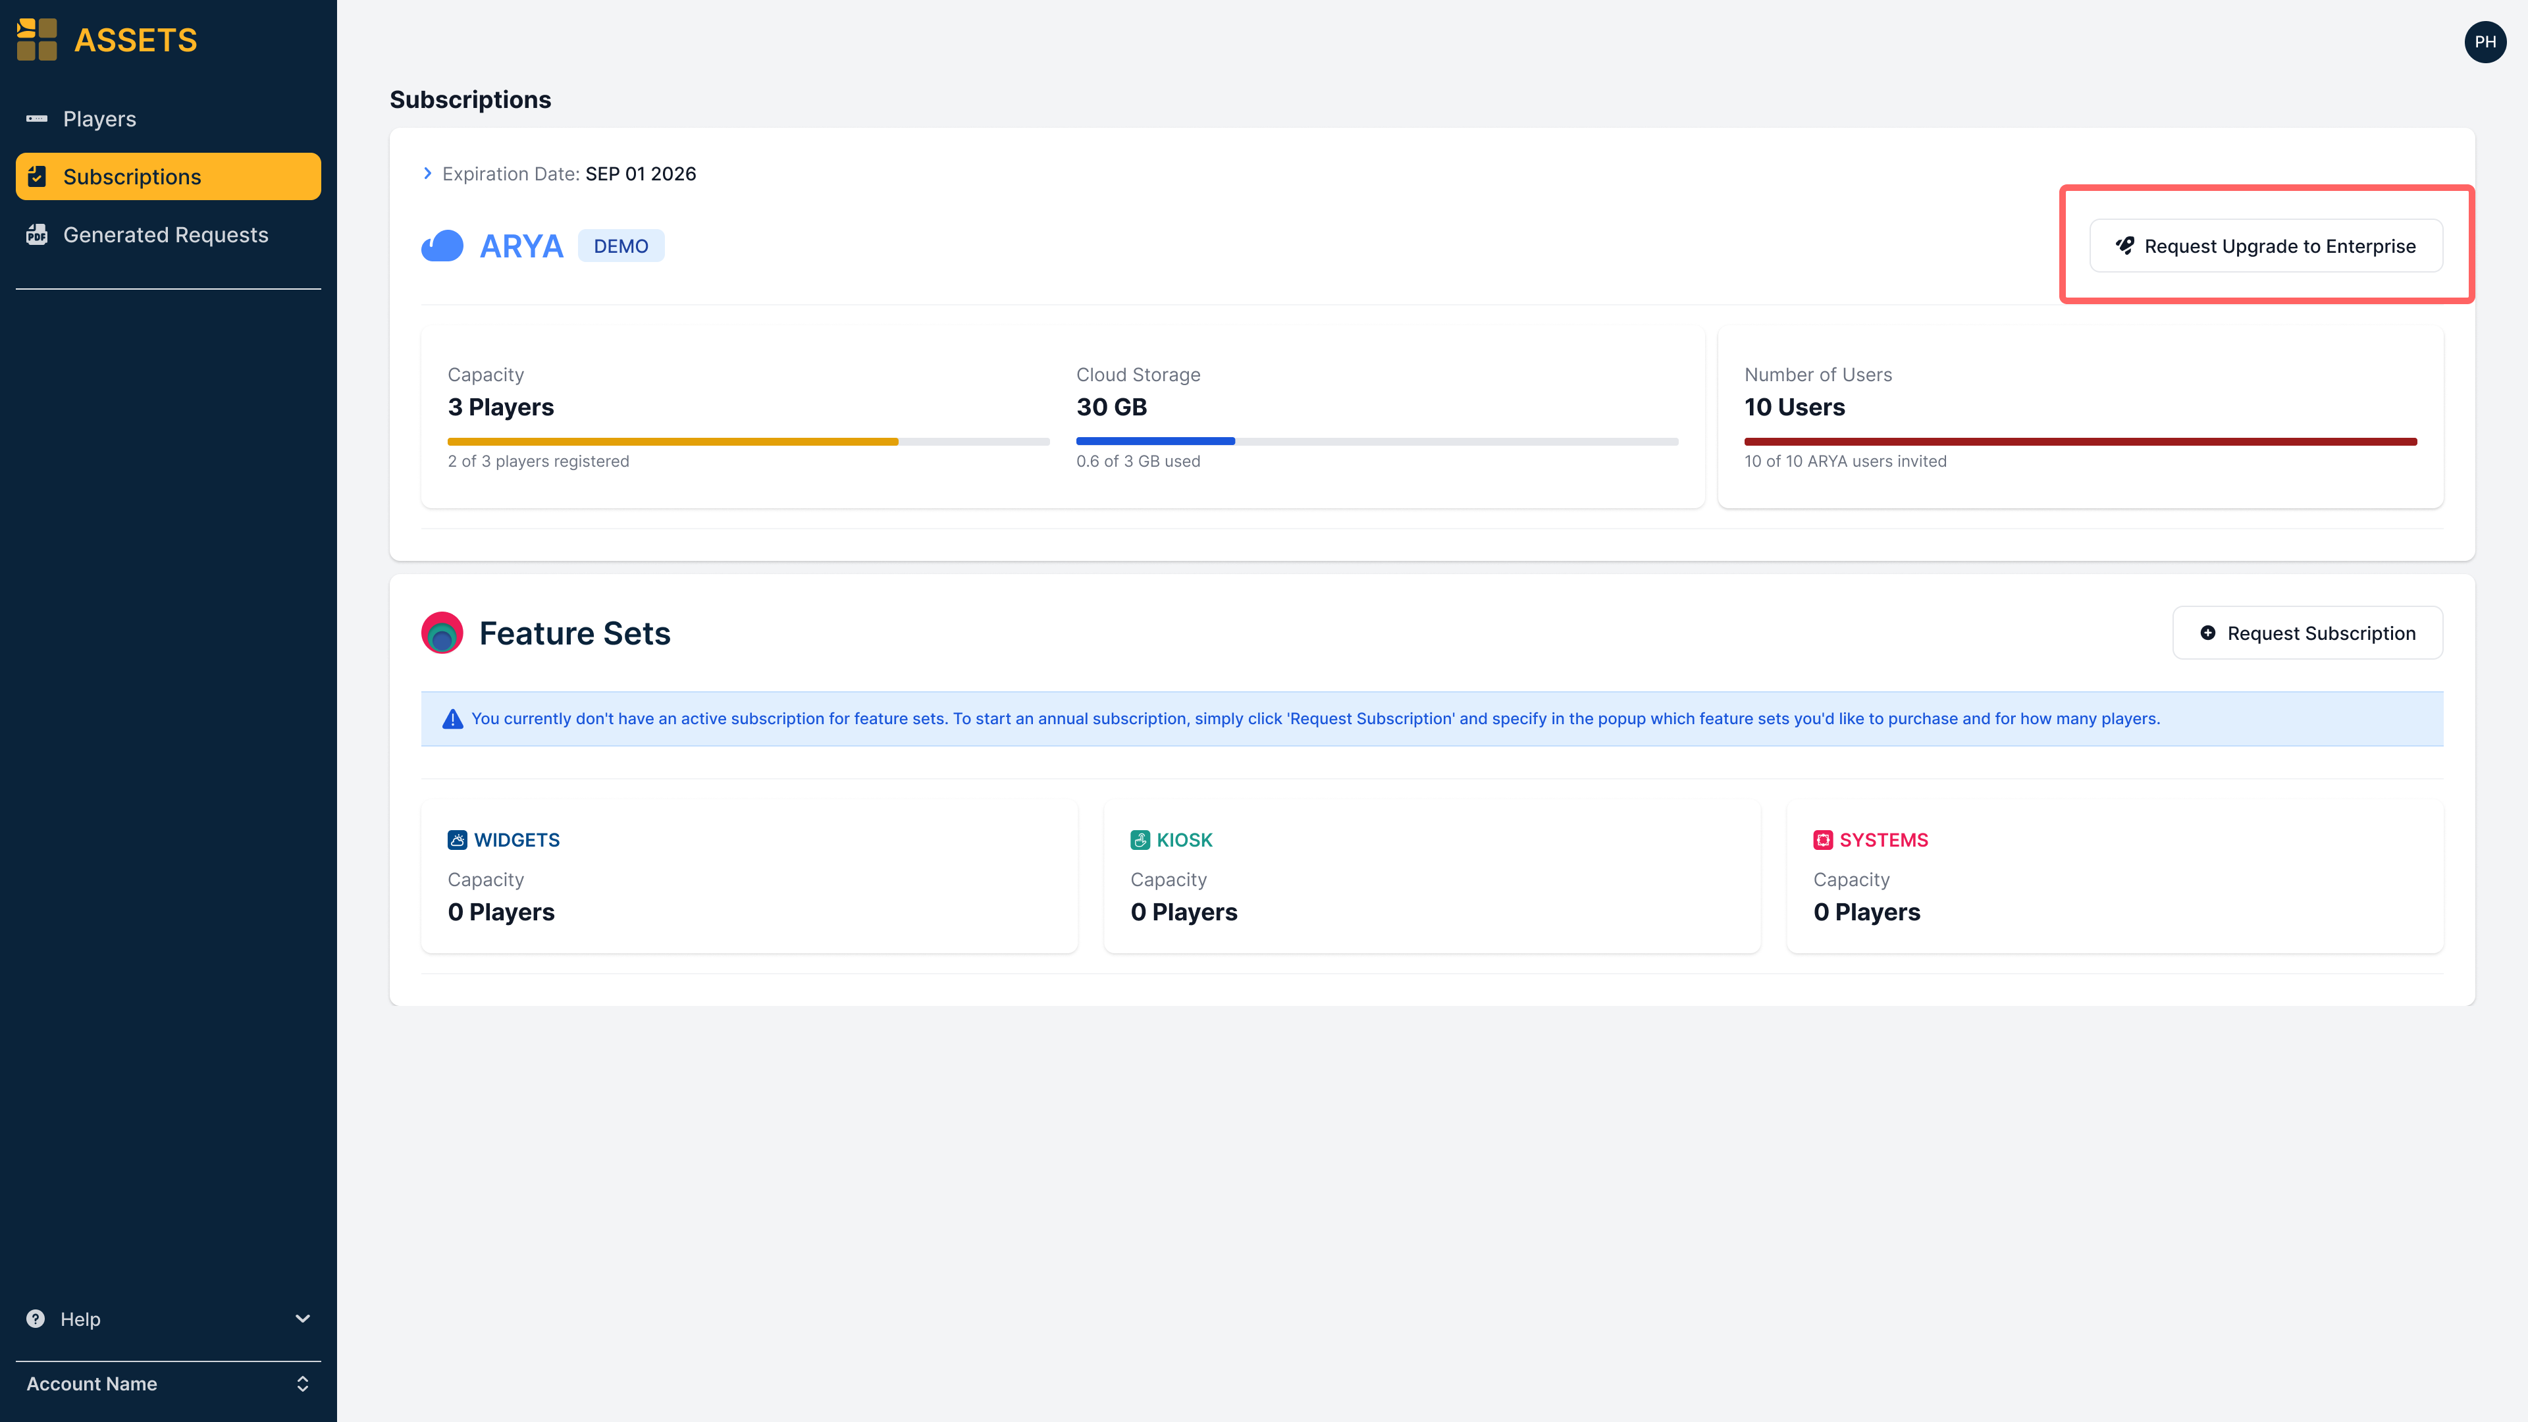Request Upgrade to Enterprise
2528x1422 pixels.
2266,246
